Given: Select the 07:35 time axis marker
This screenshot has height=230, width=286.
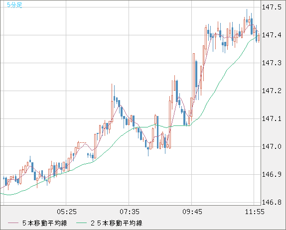Looking at the screenshot, I should (130, 212).
